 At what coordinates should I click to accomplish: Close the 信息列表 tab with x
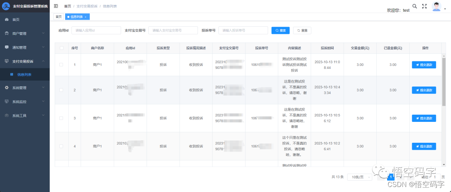point(86,17)
